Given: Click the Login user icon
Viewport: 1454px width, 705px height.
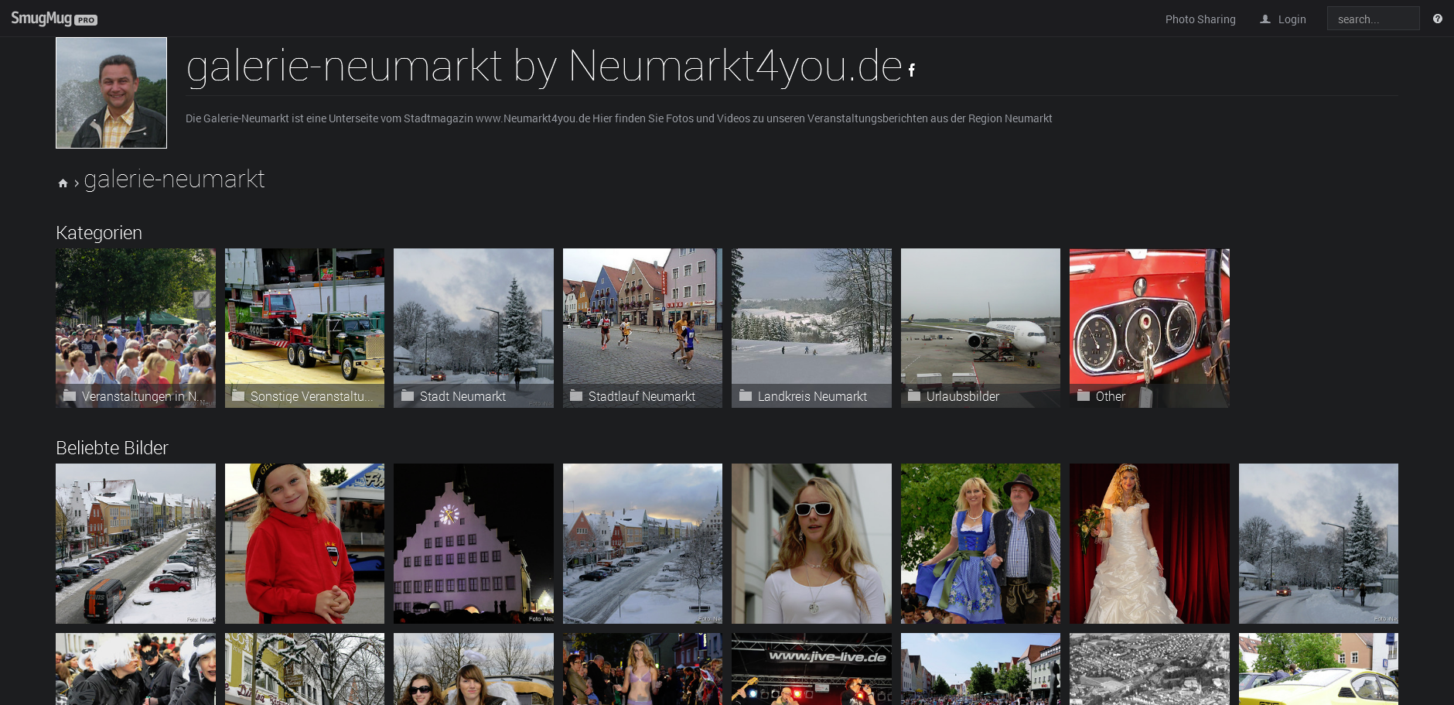Looking at the screenshot, I should tap(1265, 19).
